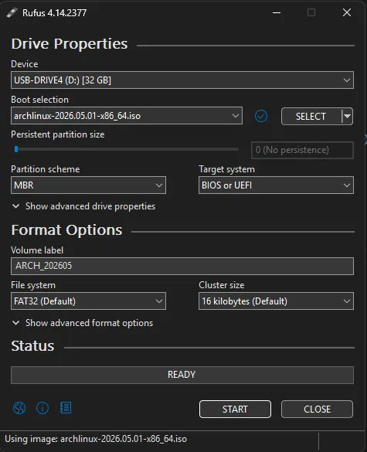Open the Target system dropdown

[x=276, y=185]
